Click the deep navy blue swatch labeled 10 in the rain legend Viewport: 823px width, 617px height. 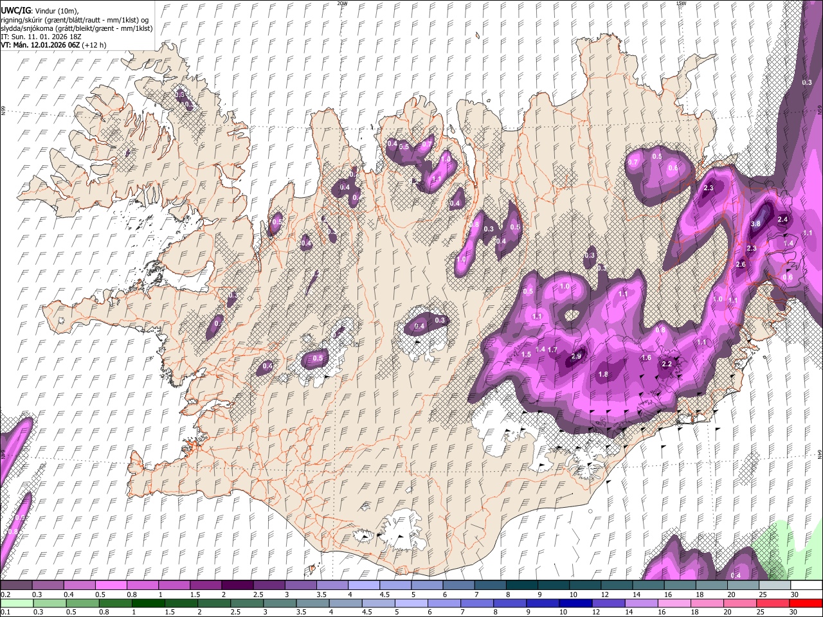click(575, 603)
